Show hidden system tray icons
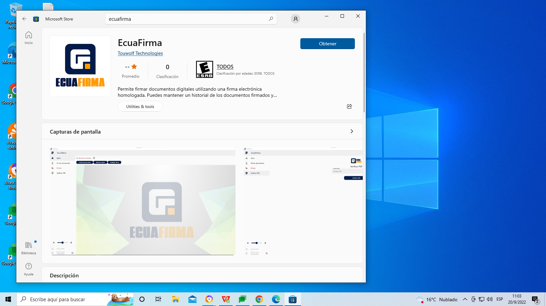This screenshot has width=546, height=306. (x=465, y=299)
